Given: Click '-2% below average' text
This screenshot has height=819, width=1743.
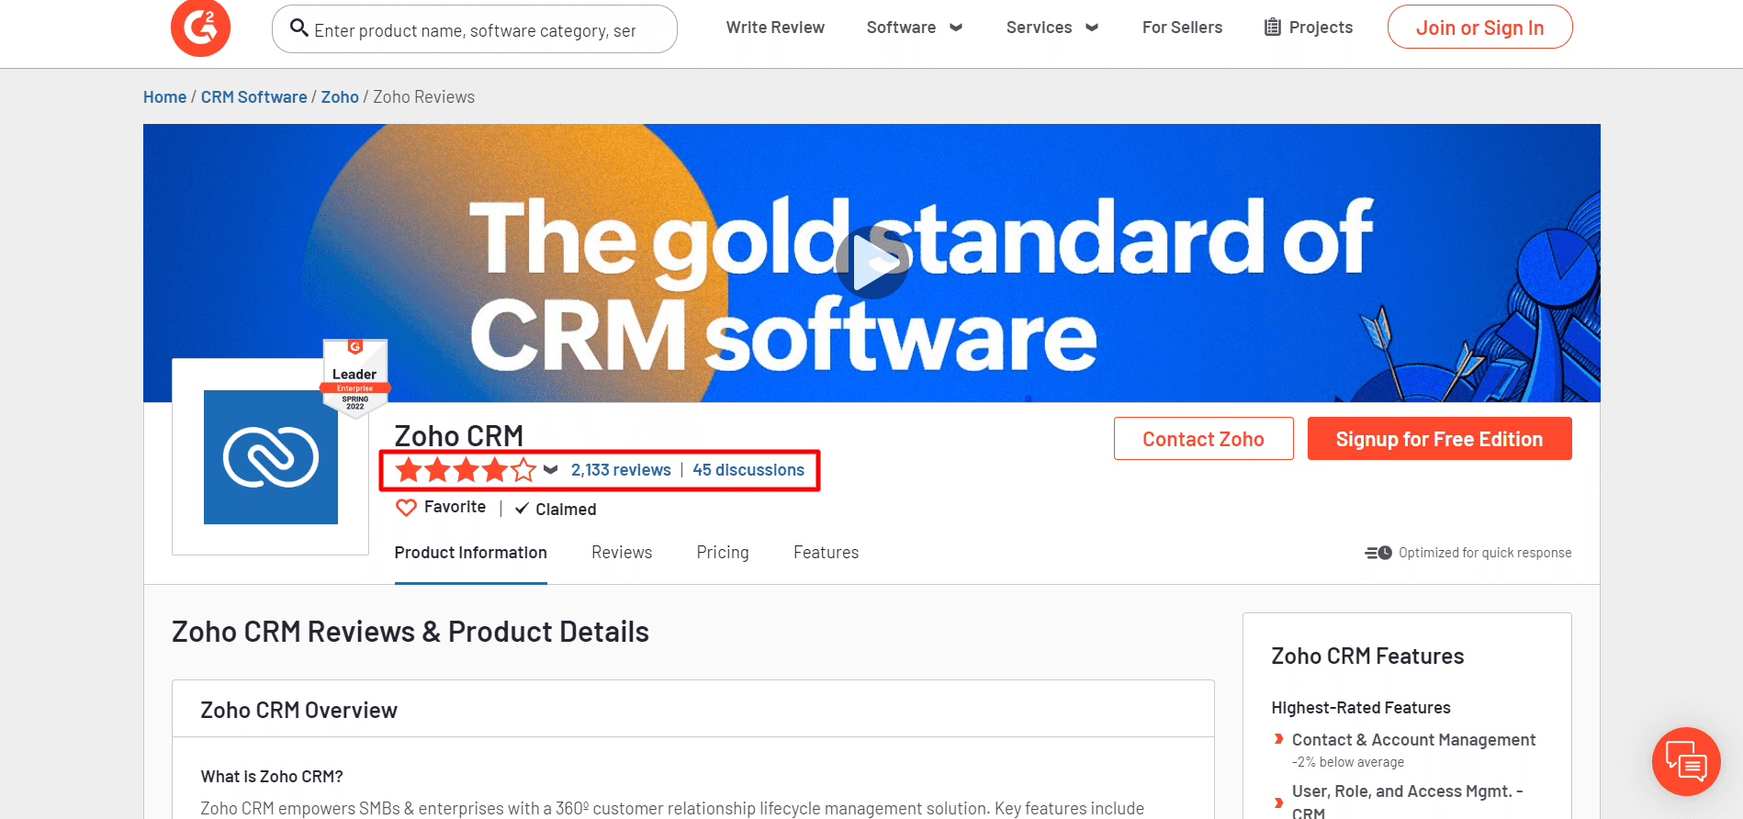Looking at the screenshot, I should pyautogui.click(x=1348, y=762).
